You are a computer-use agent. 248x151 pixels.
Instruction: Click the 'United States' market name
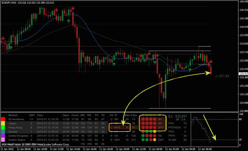17,140
